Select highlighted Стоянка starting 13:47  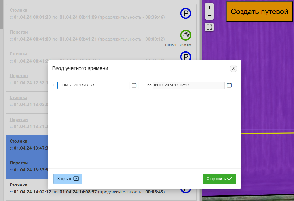click(18, 141)
